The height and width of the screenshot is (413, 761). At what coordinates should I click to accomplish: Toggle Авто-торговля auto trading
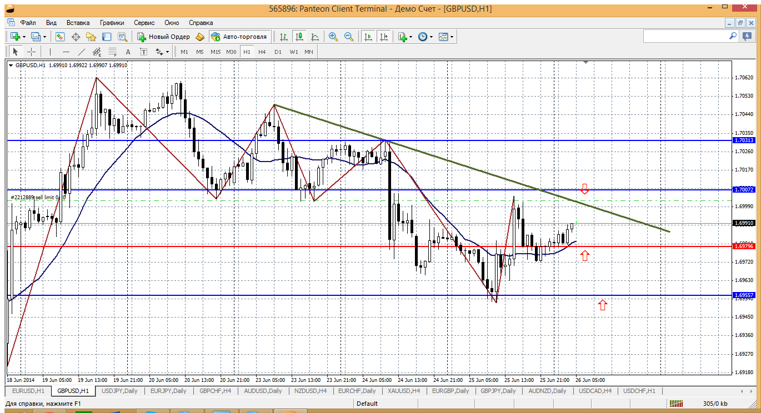(x=239, y=37)
